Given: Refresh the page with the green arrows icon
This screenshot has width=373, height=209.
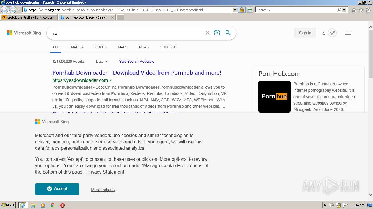Looking at the screenshot, I should click(250, 10).
